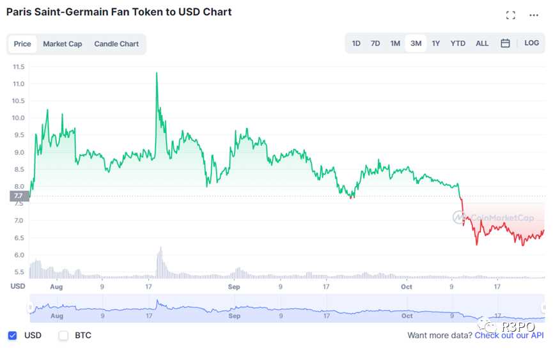553x349 pixels.
Task: Click the CoinMarketCap watermark logo
Action: (494, 217)
